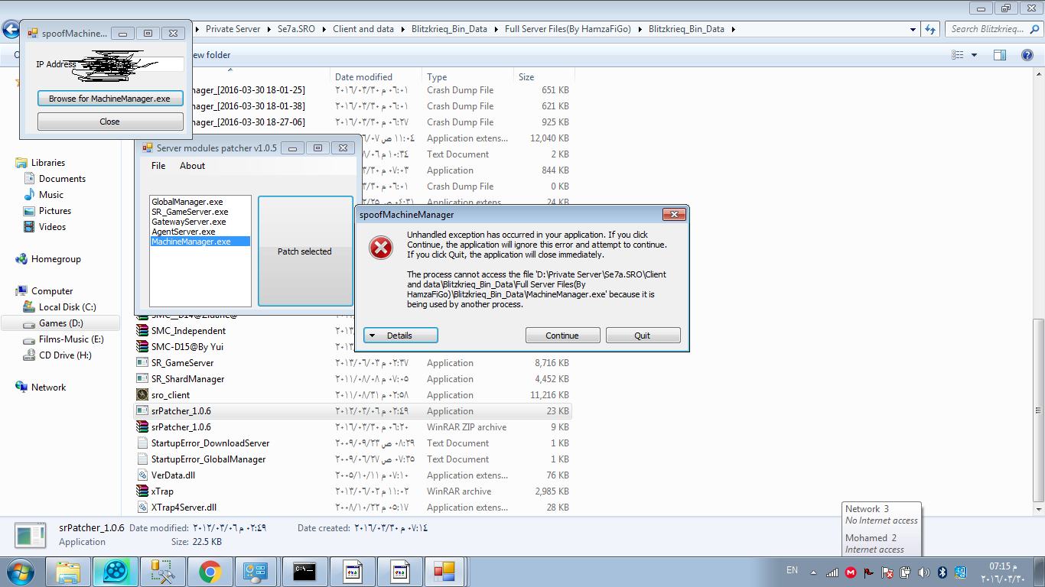Image resolution: width=1045 pixels, height=587 pixels.
Task: Click the Patch selected button
Action: point(305,251)
